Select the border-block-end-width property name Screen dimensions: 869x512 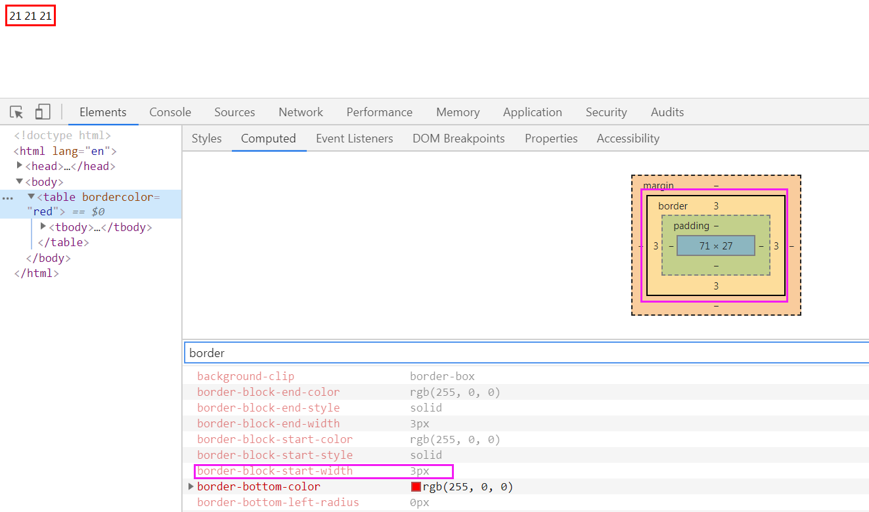(x=269, y=423)
